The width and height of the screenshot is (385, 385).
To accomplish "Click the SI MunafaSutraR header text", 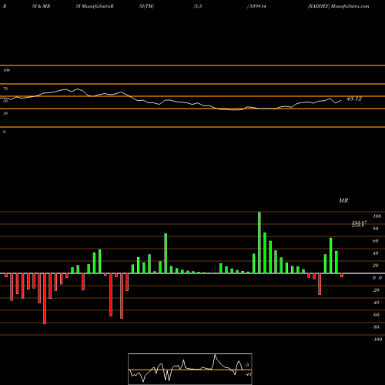I will click(95, 6).
